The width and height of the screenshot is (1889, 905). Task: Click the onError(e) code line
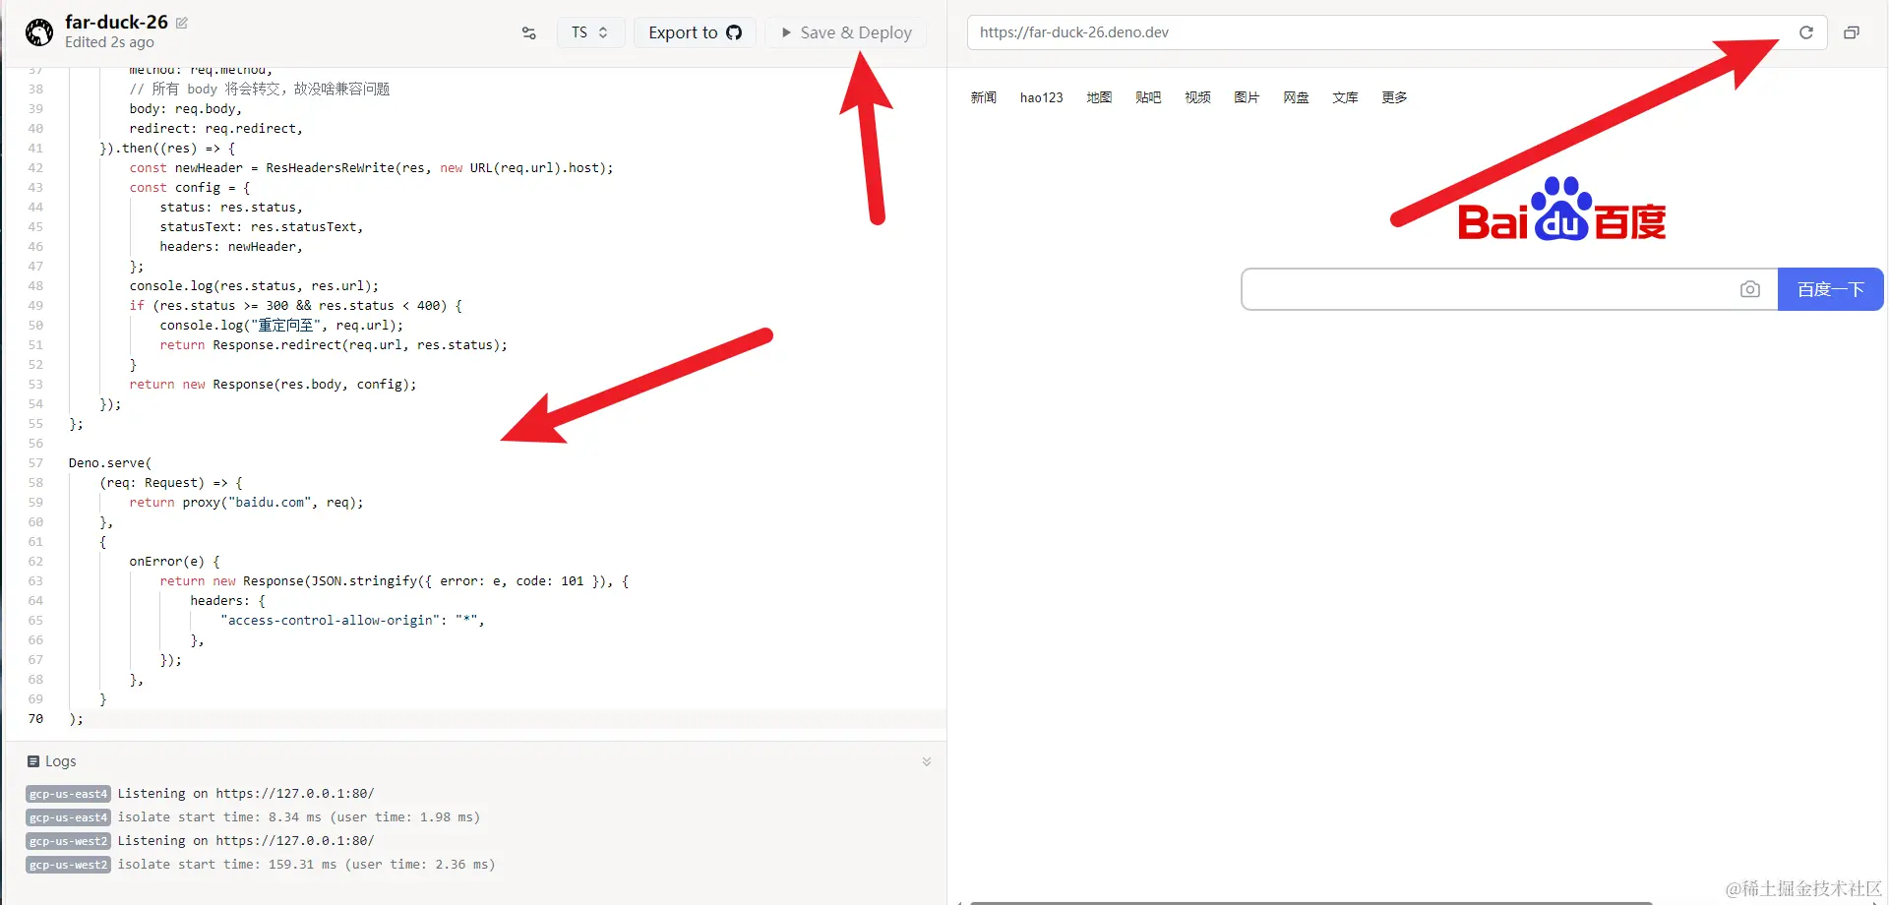coord(174,562)
